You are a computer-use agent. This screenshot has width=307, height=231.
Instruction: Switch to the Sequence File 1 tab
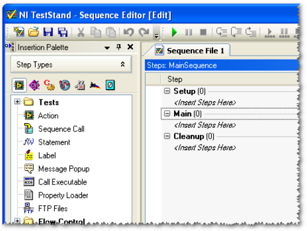[x=190, y=51]
